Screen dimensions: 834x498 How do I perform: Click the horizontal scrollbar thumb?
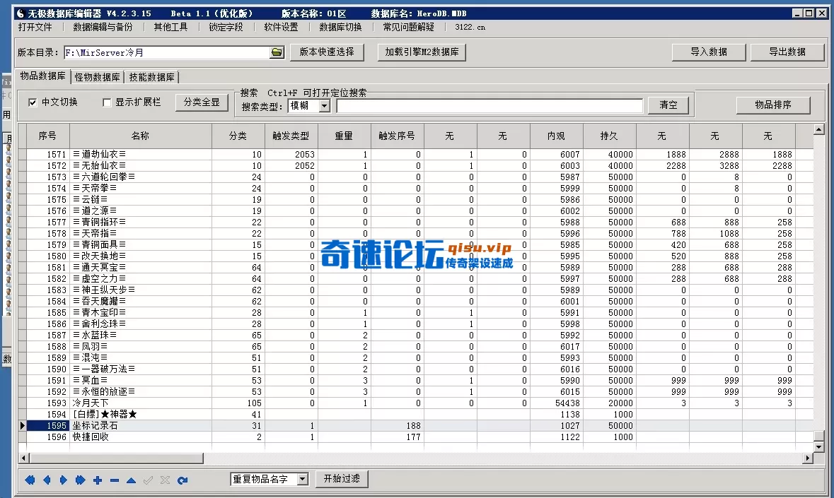(117, 458)
